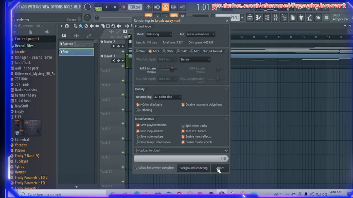The image size is (353, 198).
Task: Enable Save tempo information
Action: [x=153, y=142]
